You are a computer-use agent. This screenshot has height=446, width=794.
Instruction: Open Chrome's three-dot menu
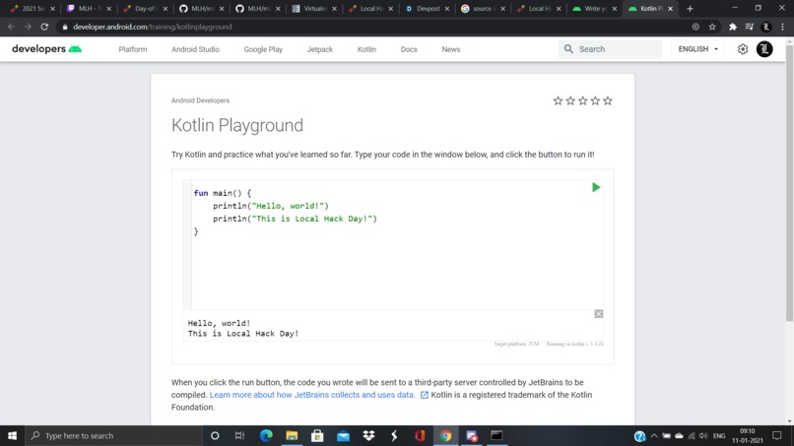click(x=783, y=27)
